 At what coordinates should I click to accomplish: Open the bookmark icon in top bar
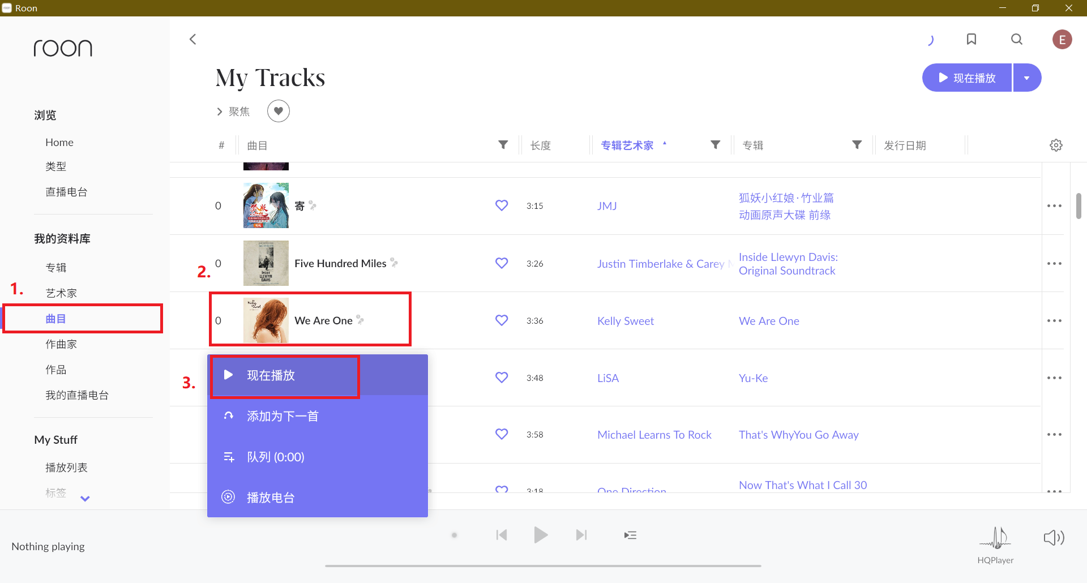tap(972, 39)
